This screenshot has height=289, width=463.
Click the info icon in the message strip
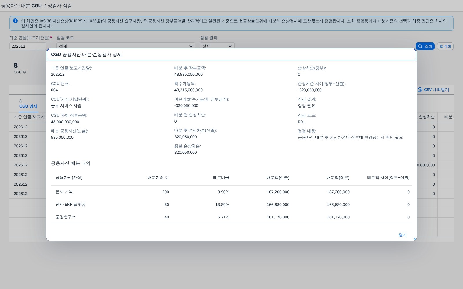(15, 21)
